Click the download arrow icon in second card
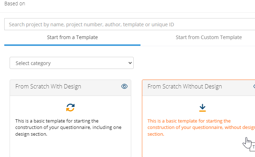Image resolution: width=255 pixels, height=157 pixels. click(x=203, y=107)
